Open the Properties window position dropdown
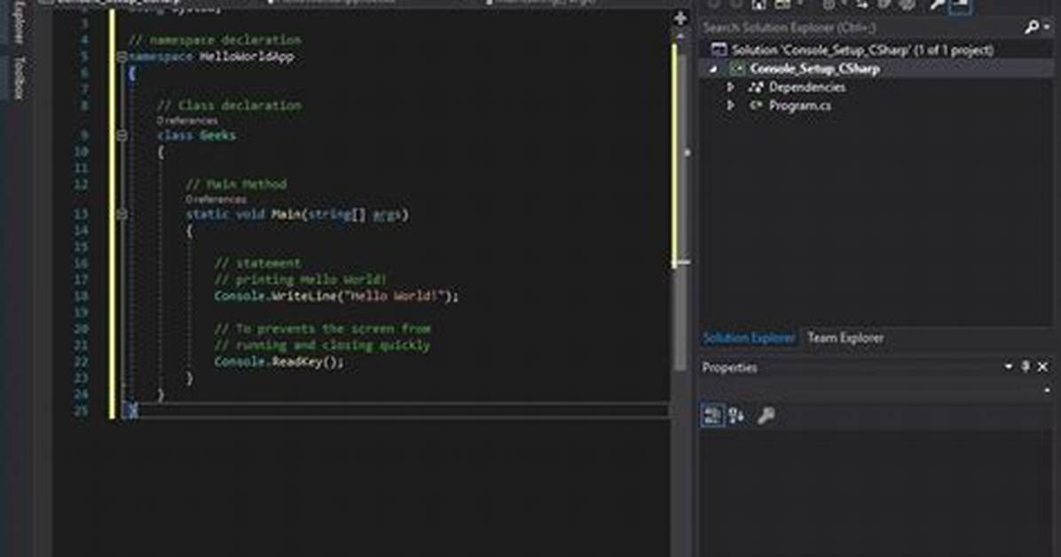The height and width of the screenshot is (557, 1061). point(1009,366)
